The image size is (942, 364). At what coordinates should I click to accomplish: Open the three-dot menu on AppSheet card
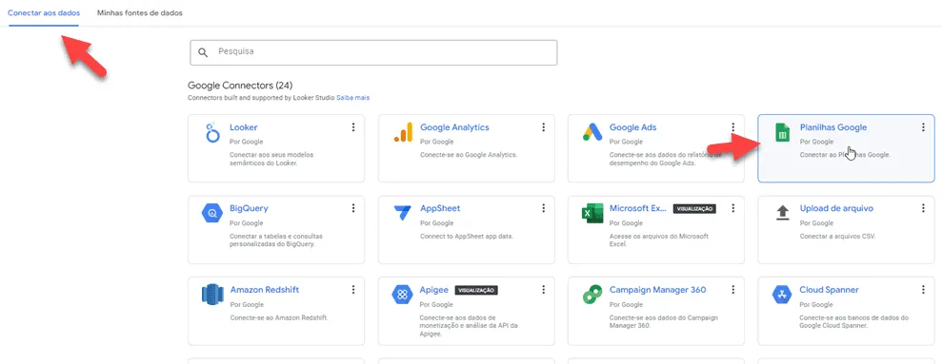point(543,208)
